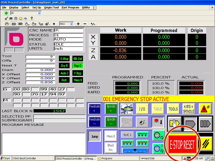Viewport: 215px width, 161px height.
Task: Click the Spindle + button
Action: click(x=111, y=109)
